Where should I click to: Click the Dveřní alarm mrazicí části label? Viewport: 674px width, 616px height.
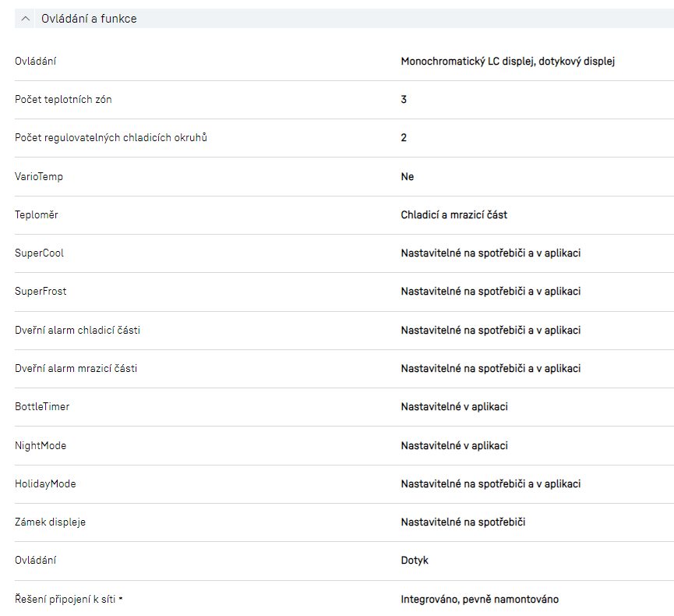point(76,368)
